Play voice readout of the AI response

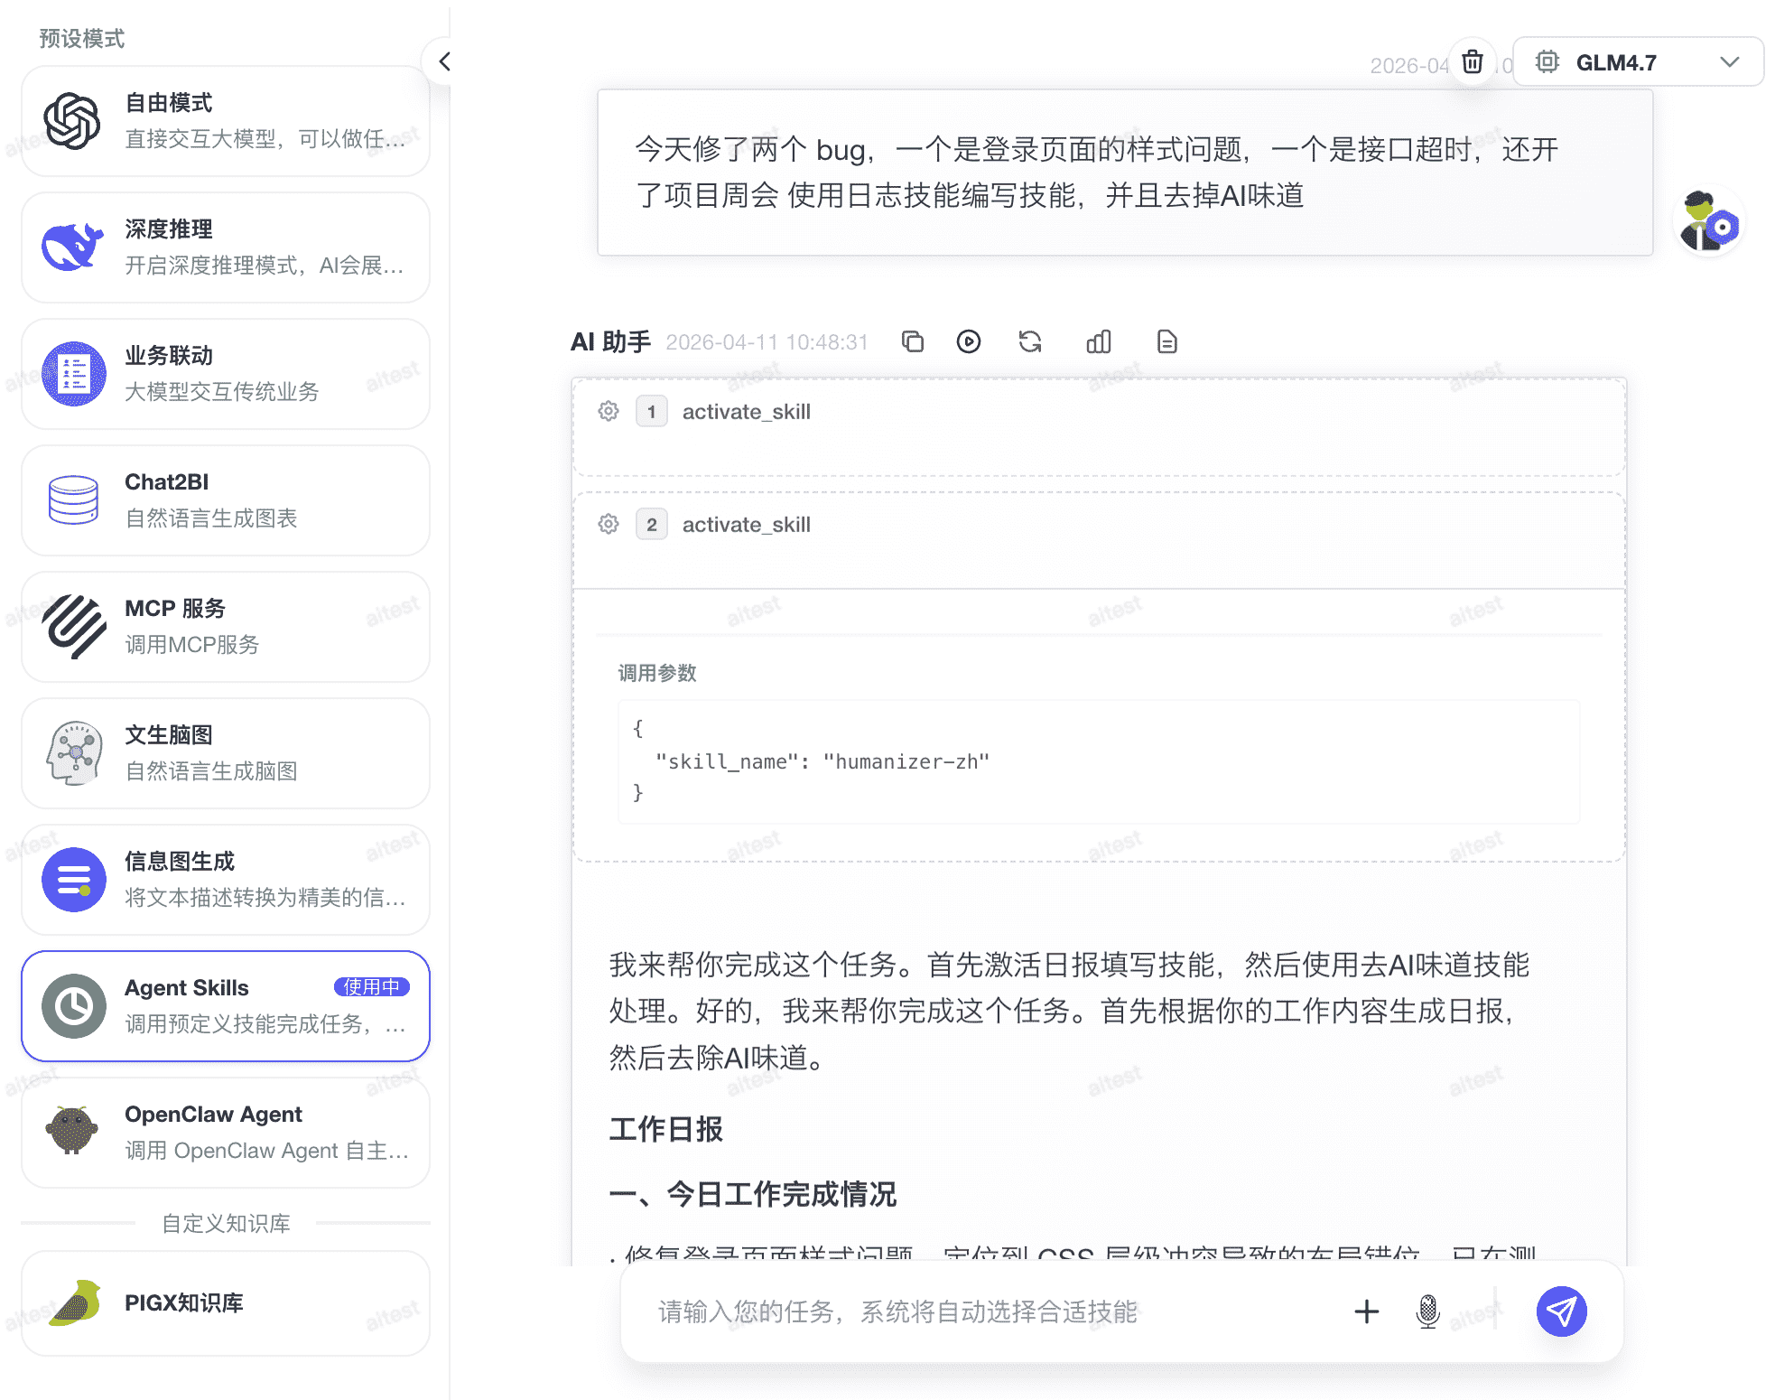tap(968, 342)
